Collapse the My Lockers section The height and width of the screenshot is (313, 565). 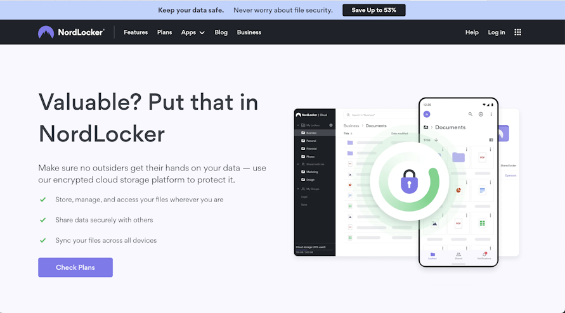pos(298,125)
